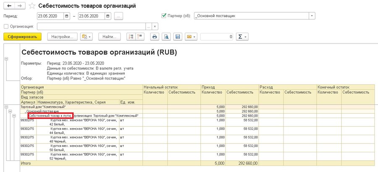The height and width of the screenshot is (172, 378).
Task: Open the send by email dropdown
Action: (191, 37)
